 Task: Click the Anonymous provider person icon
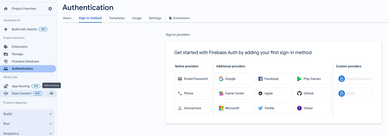click(x=180, y=108)
